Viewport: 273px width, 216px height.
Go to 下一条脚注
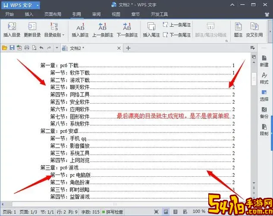127,30
